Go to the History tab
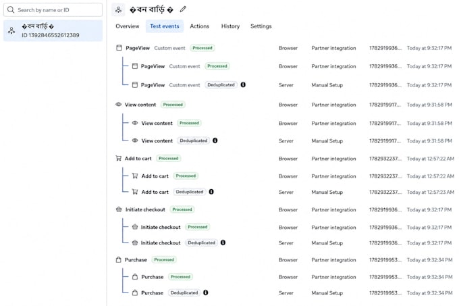The width and height of the screenshot is (459, 306). [x=230, y=26]
